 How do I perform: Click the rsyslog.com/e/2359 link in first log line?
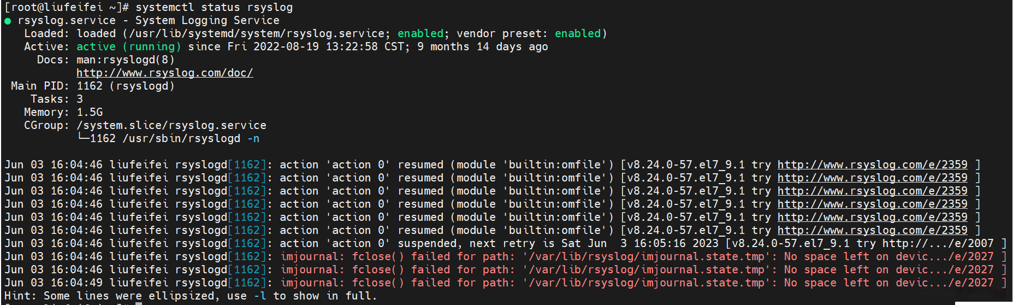(872, 165)
